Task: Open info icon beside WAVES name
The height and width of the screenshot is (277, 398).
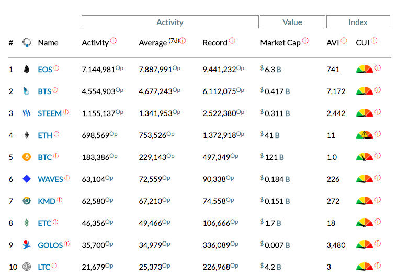Action: coord(67,178)
